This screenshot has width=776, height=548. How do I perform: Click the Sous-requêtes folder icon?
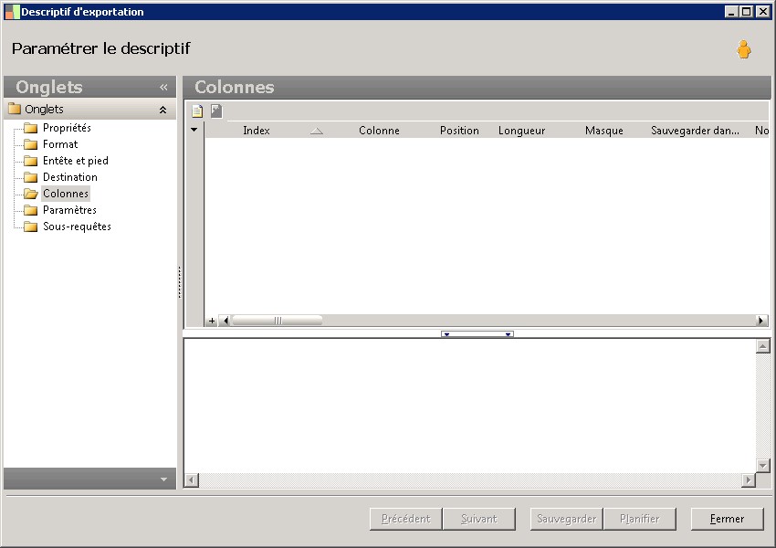tap(31, 227)
